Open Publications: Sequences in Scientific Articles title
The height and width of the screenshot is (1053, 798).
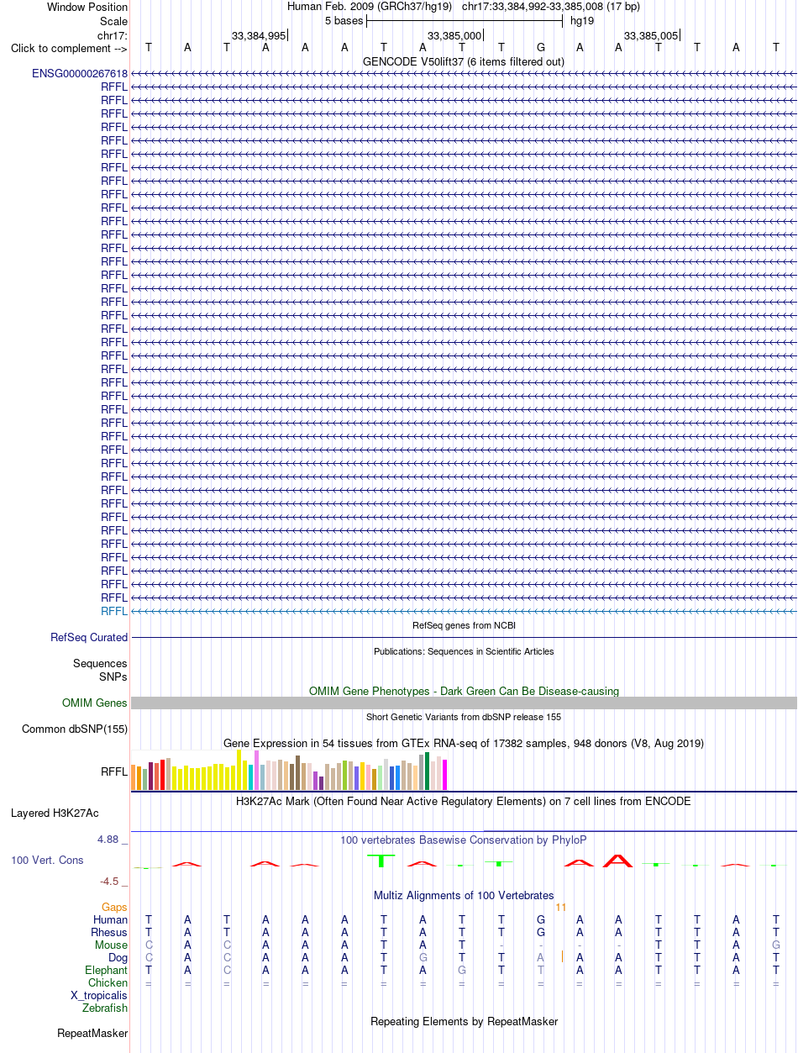coord(464,651)
